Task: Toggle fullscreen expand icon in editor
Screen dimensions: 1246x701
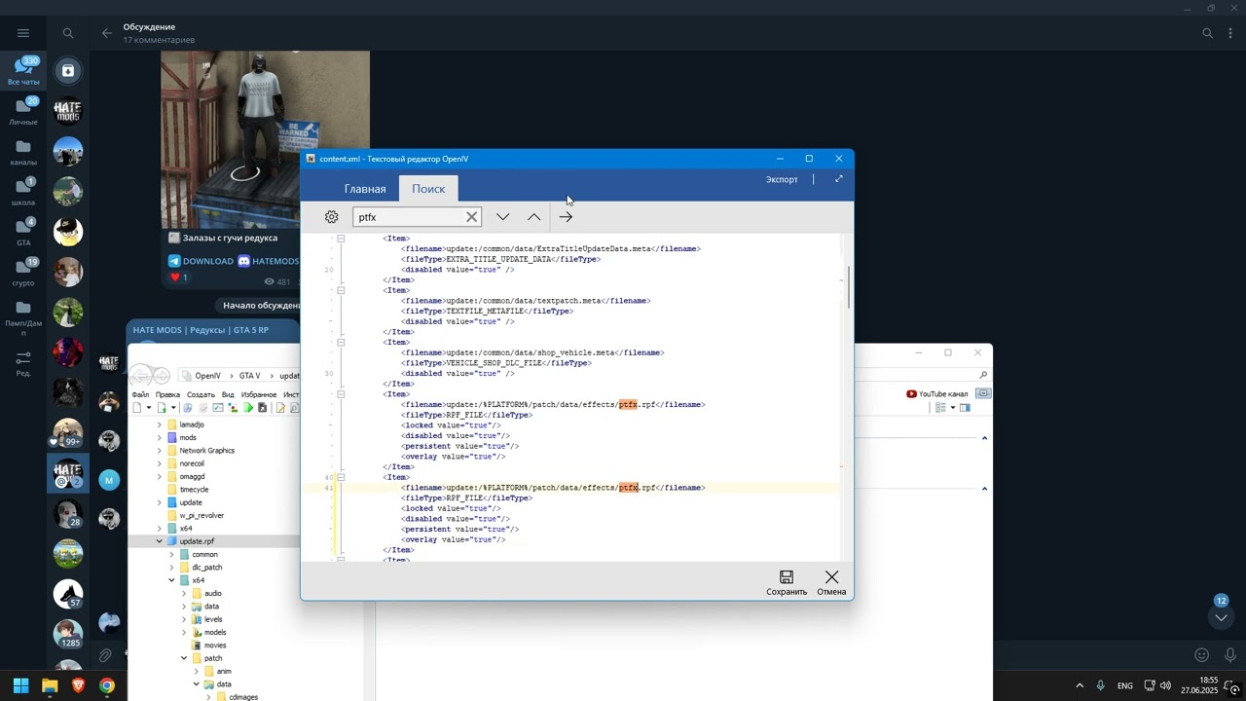Action: tap(839, 179)
